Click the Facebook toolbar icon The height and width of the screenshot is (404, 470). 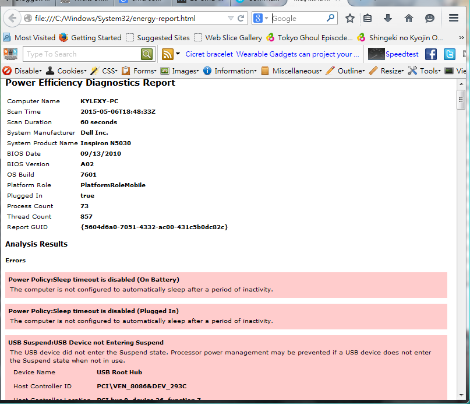pos(431,54)
